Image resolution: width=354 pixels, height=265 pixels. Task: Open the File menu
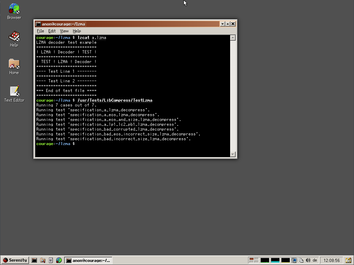coord(40,31)
